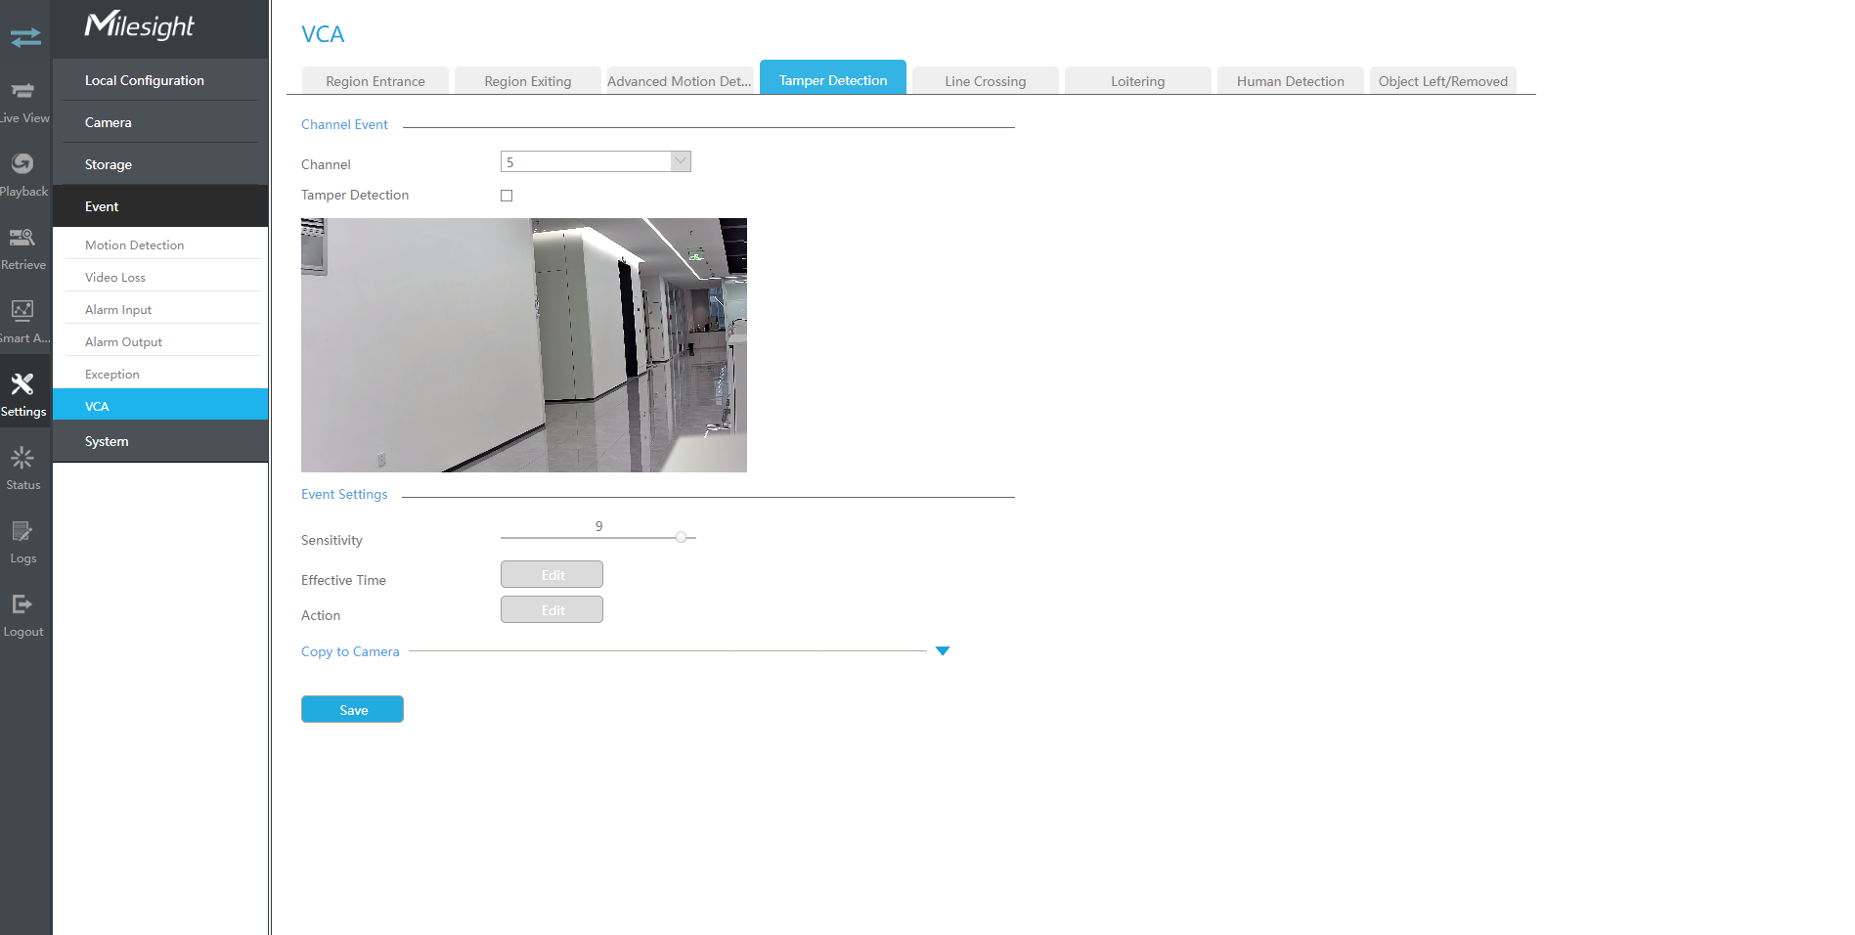Click the Save button
Viewport: 1855px width, 935px height.
click(x=352, y=710)
